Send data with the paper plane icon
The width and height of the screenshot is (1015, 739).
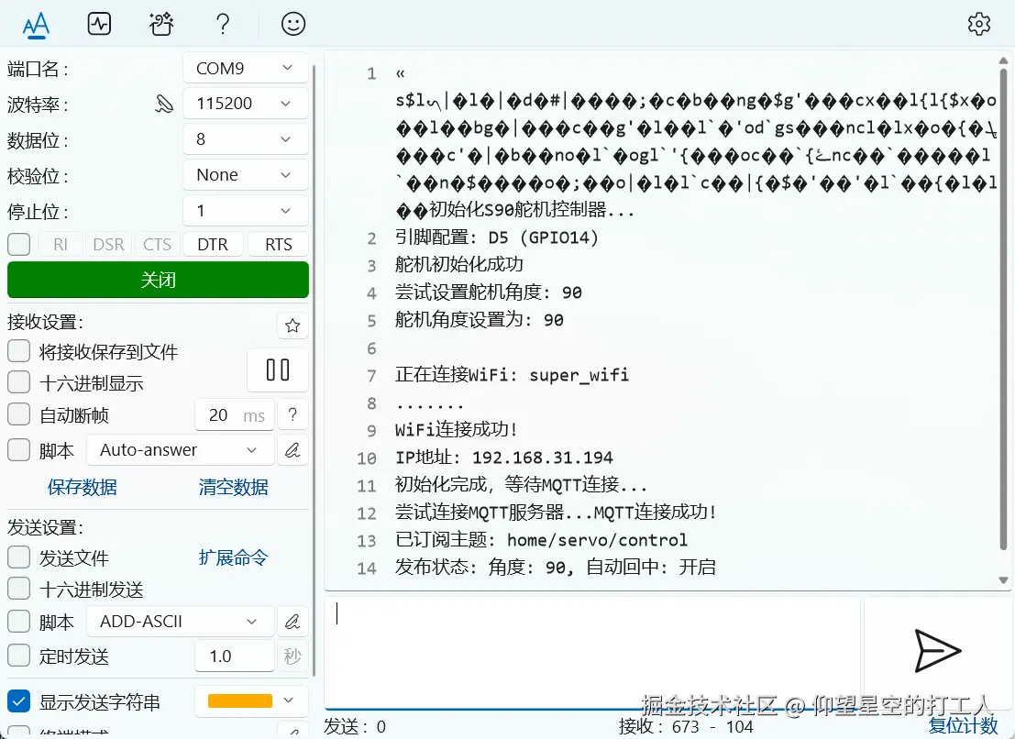[937, 651]
